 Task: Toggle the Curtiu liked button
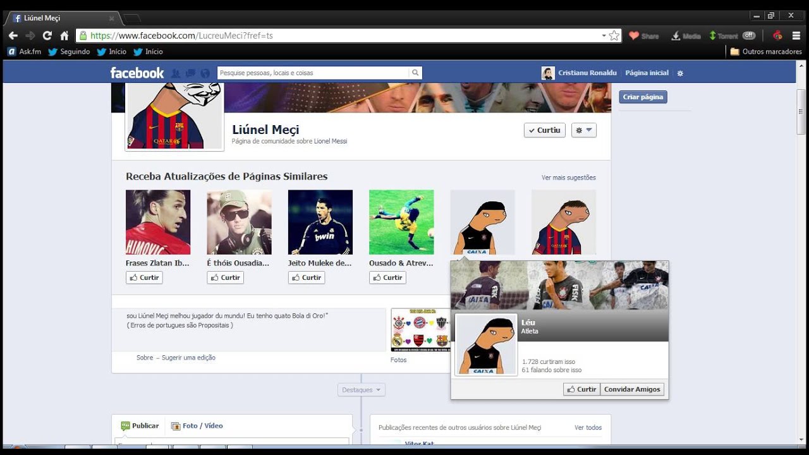click(x=544, y=130)
